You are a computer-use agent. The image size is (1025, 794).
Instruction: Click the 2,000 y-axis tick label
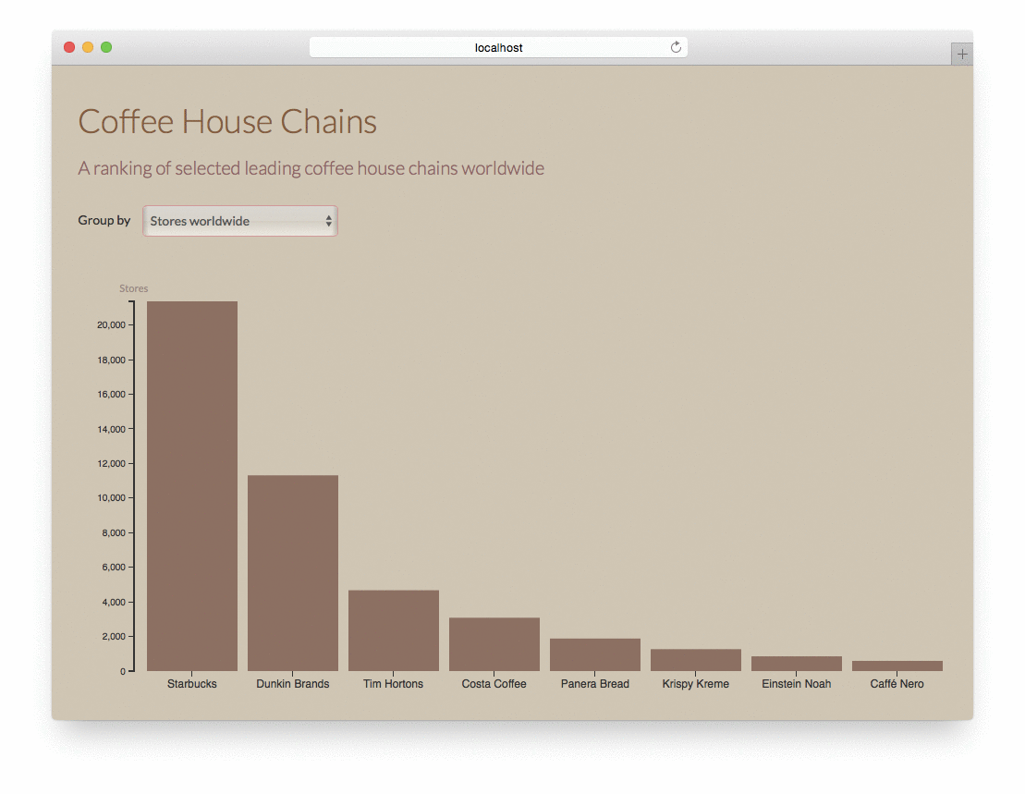point(114,637)
